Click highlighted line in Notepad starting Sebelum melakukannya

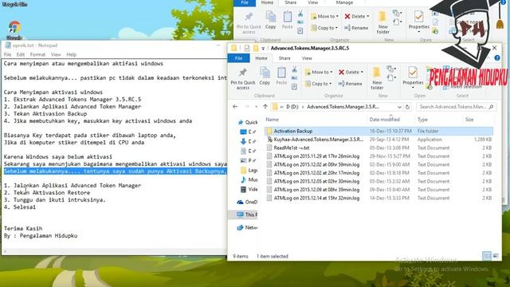coord(115,171)
